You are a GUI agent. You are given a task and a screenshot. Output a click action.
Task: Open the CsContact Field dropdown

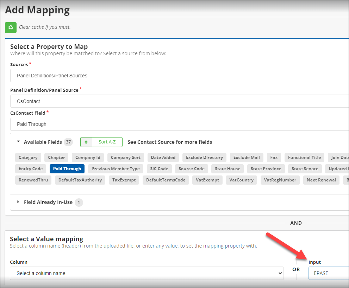pyautogui.click(x=180, y=124)
